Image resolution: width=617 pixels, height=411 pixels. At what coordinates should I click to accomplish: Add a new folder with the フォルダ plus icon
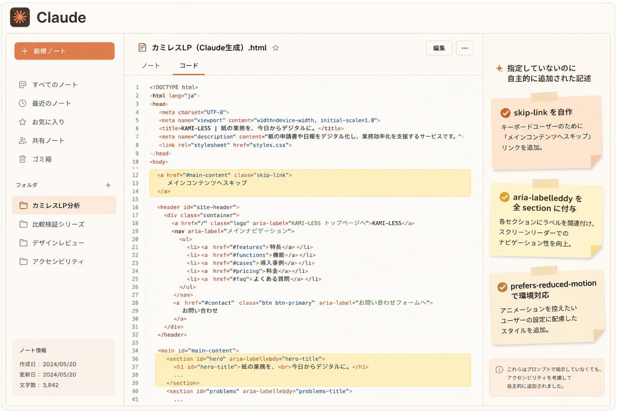108,185
